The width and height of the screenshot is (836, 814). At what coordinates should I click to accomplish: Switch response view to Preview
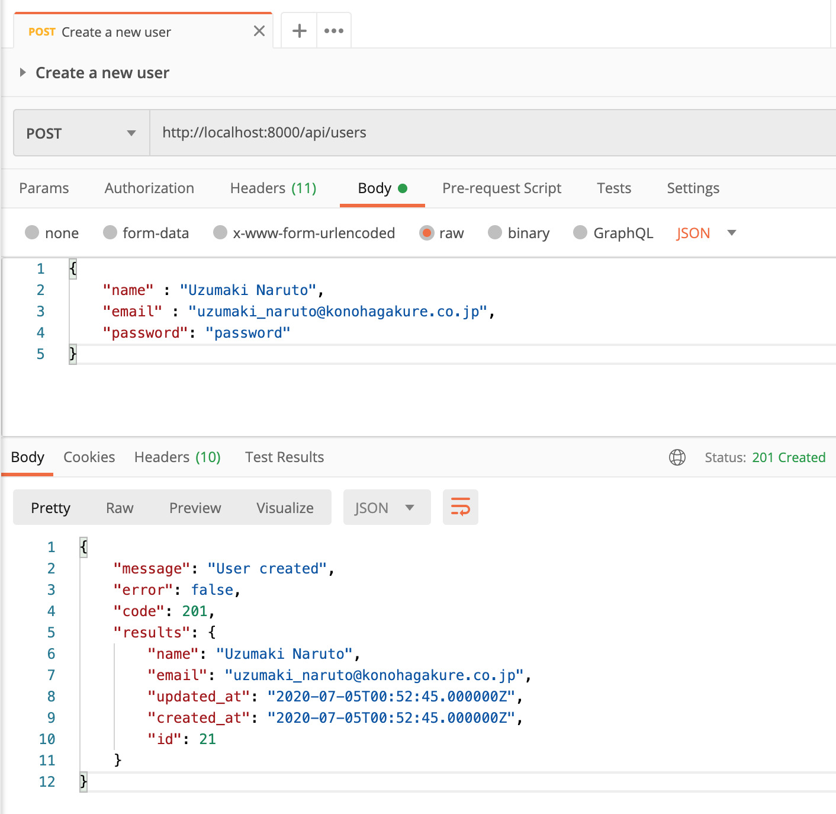(x=195, y=508)
